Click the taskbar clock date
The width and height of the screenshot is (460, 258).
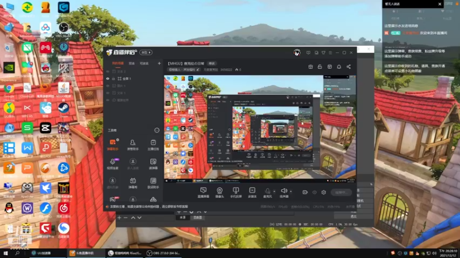448,253
